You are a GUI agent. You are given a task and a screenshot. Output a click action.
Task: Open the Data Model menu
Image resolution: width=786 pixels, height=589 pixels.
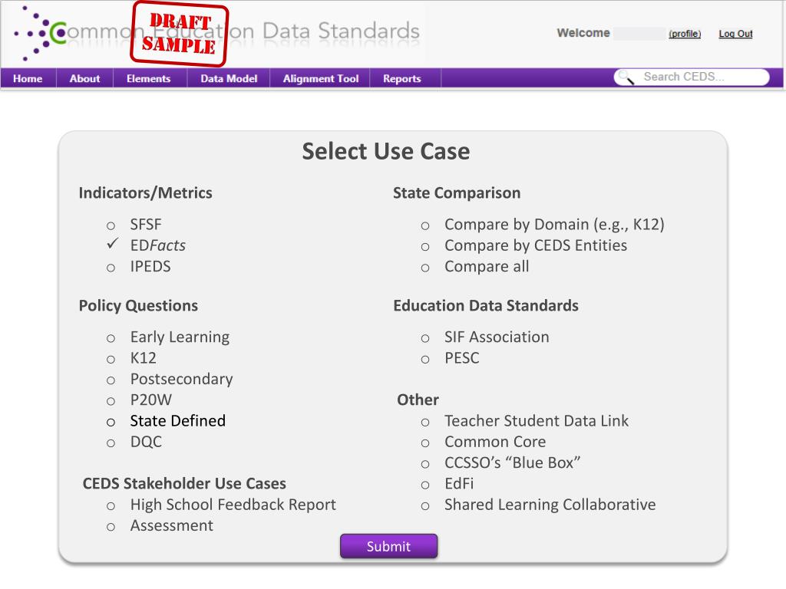(x=229, y=78)
